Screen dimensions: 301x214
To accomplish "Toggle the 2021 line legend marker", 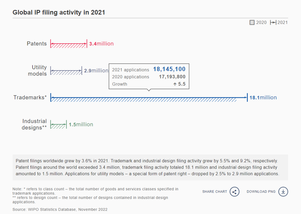I will tap(273, 22).
